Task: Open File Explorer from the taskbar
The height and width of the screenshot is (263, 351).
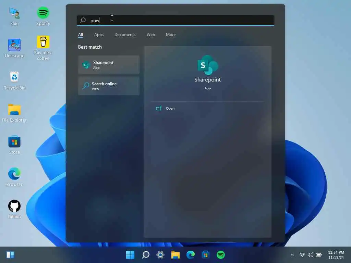Action: 175,255
